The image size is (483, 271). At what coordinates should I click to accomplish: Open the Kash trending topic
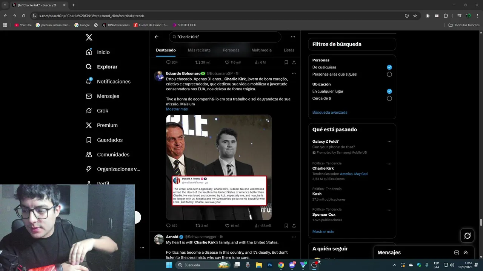tap(317, 194)
